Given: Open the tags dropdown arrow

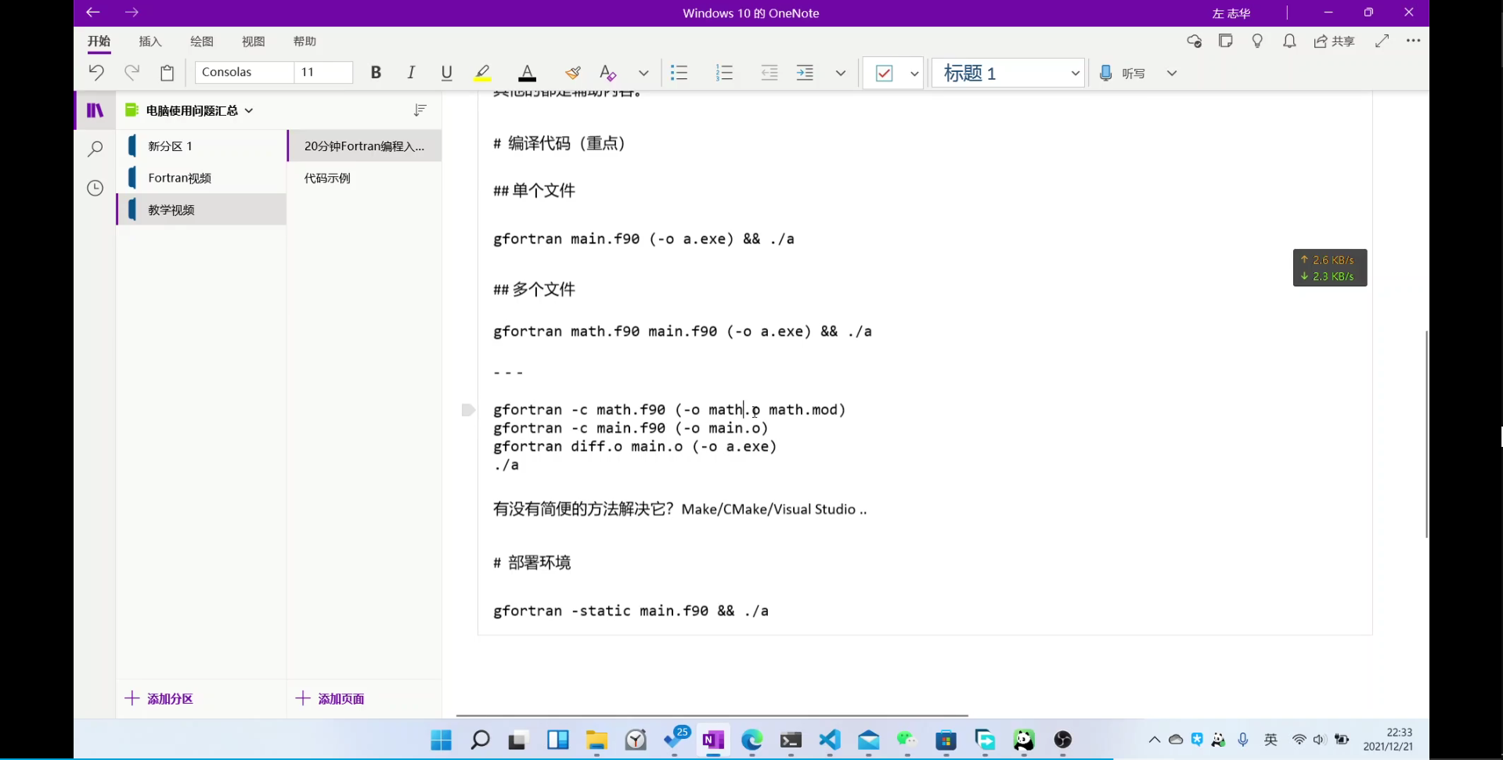Looking at the screenshot, I should pos(914,73).
